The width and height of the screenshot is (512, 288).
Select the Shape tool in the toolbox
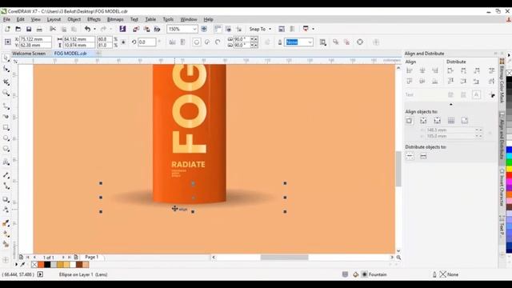pos(6,70)
